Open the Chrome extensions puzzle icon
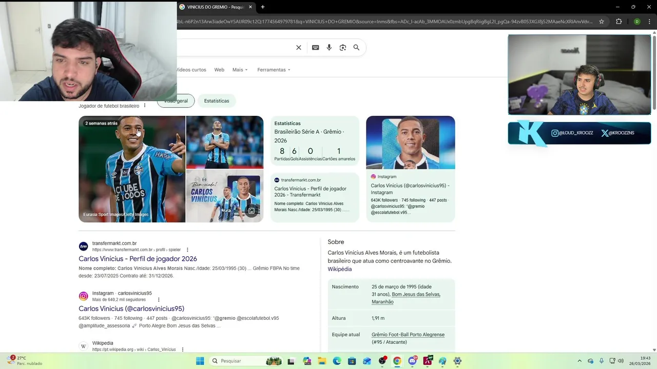Screen dimensions: 657x369 tap(619, 22)
